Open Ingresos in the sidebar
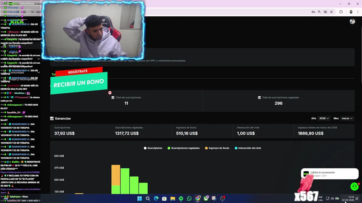This screenshot has width=362, height=203. click(x=14, y=45)
